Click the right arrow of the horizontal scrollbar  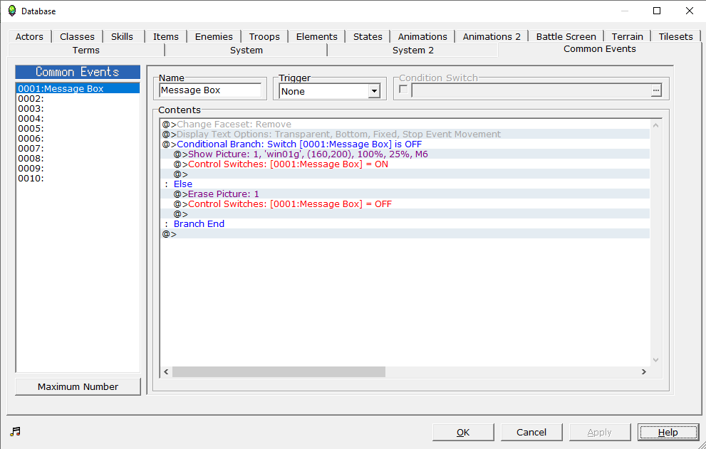pos(644,371)
